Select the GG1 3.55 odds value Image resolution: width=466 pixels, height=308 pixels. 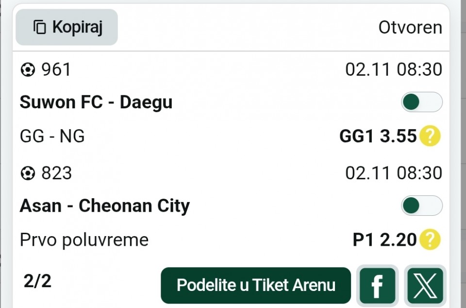(378, 137)
